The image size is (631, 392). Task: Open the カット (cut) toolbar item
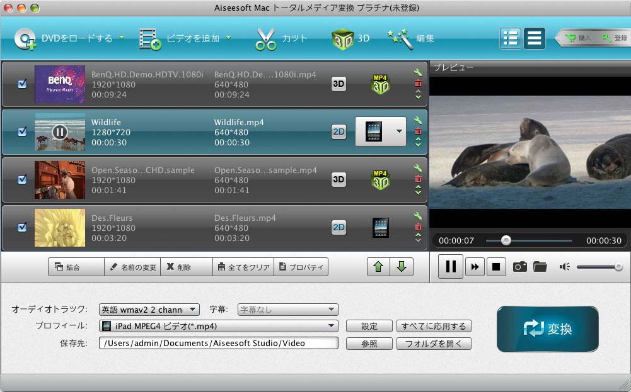coord(281,38)
